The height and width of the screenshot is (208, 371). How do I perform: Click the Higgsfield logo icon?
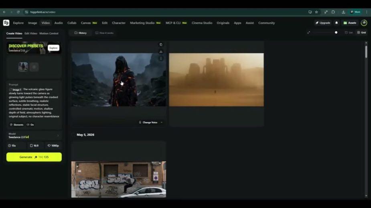click(x=6, y=23)
